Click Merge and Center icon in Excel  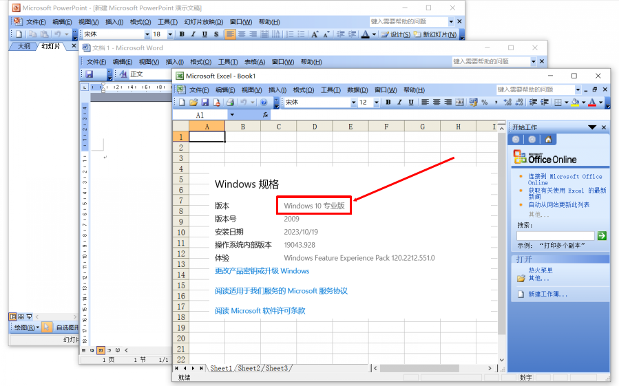[459, 103]
